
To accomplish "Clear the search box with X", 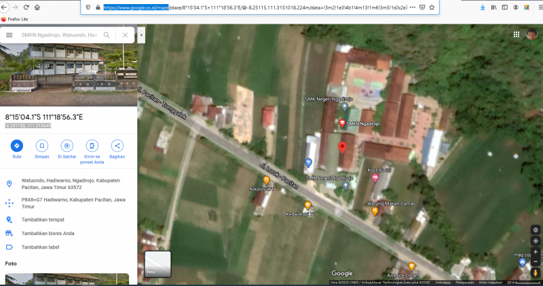I will tap(126, 35).
